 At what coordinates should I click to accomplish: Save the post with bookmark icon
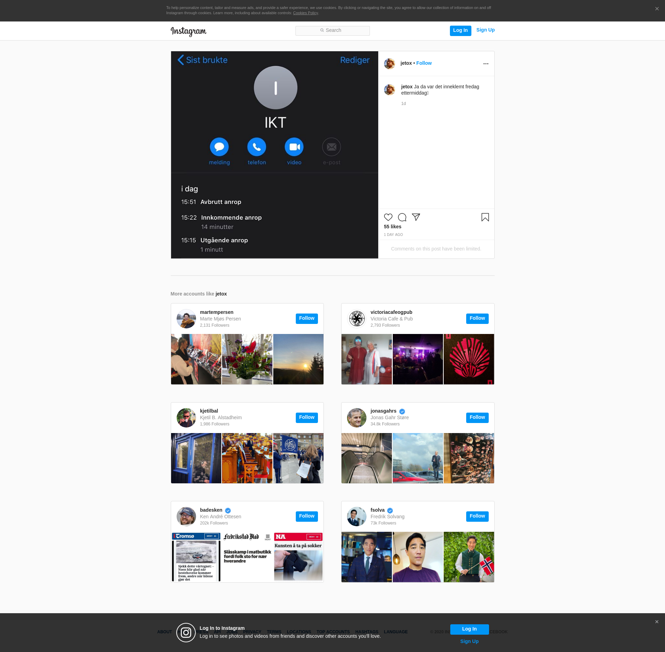point(485,217)
